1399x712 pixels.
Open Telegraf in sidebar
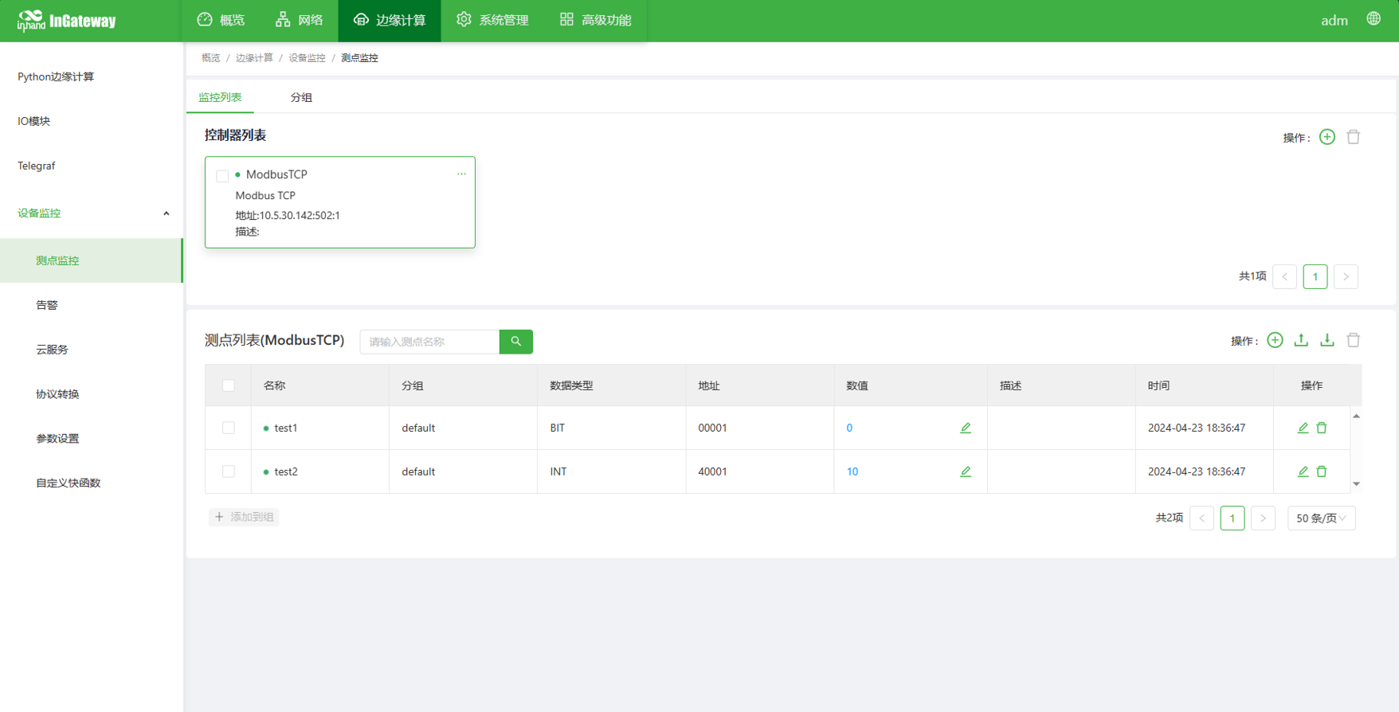[92, 166]
